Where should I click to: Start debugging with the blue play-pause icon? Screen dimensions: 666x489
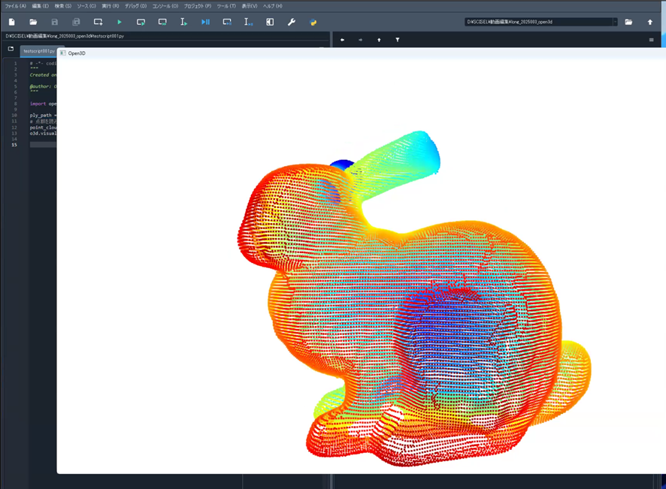(205, 22)
